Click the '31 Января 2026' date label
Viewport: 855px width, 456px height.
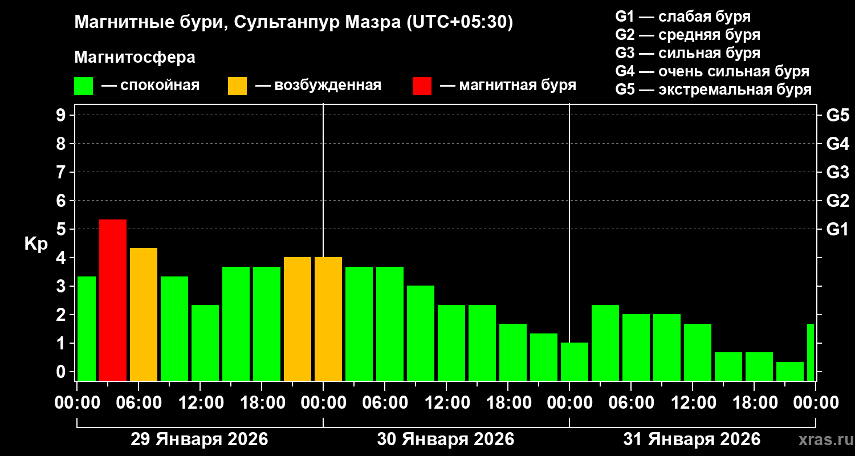pyautogui.click(x=692, y=439)
